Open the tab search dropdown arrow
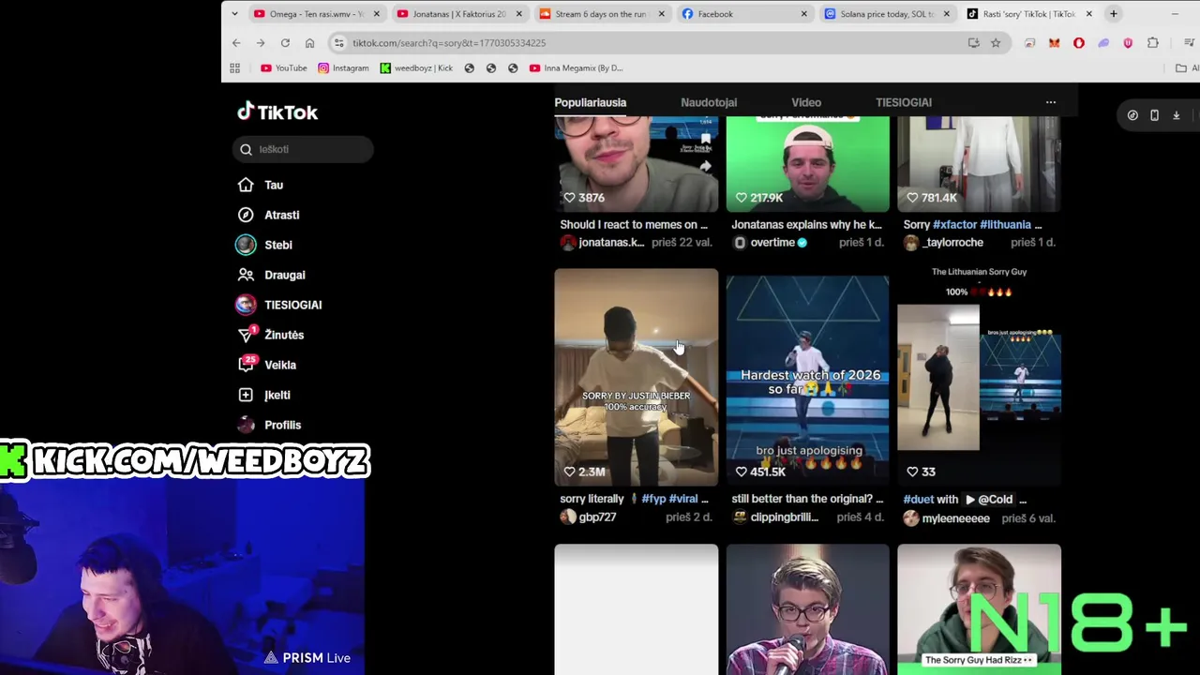Image resolution: width=1200 pixels, height=675 pixels. (x=234, y=14)
